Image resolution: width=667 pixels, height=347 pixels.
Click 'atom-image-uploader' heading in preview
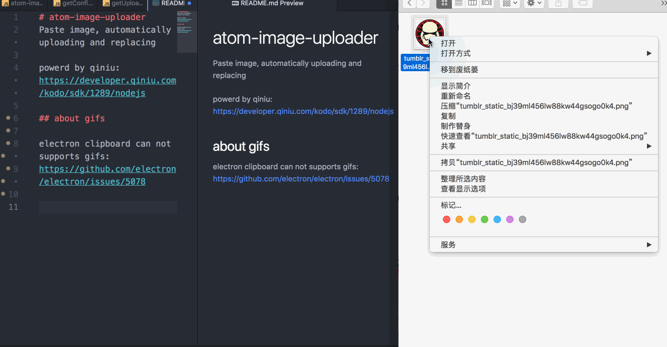(x=295, y=38)
